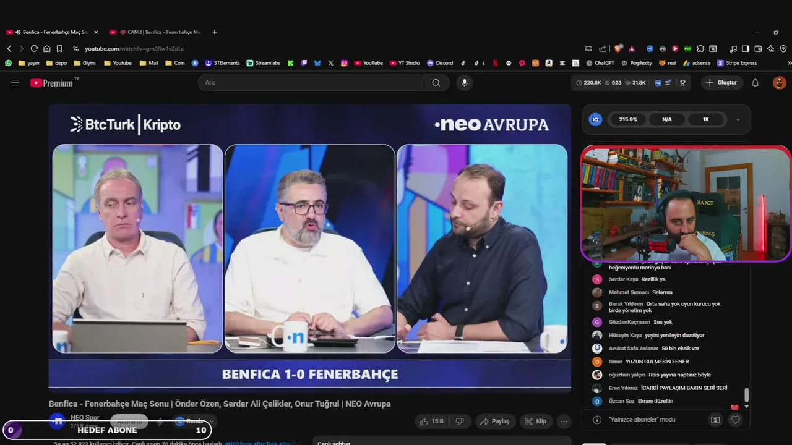
Task: Open the Netflix bookmark icon
Action: [x=494, y=63]
